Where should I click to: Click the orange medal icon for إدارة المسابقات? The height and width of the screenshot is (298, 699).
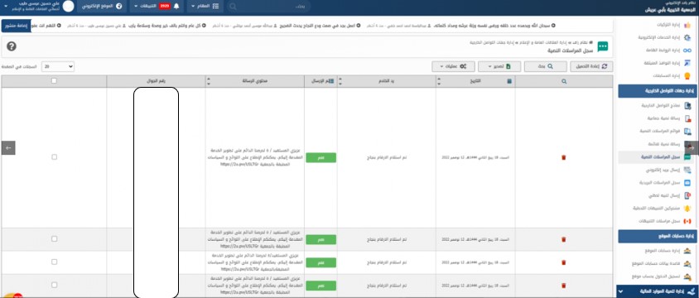[687, 75]
